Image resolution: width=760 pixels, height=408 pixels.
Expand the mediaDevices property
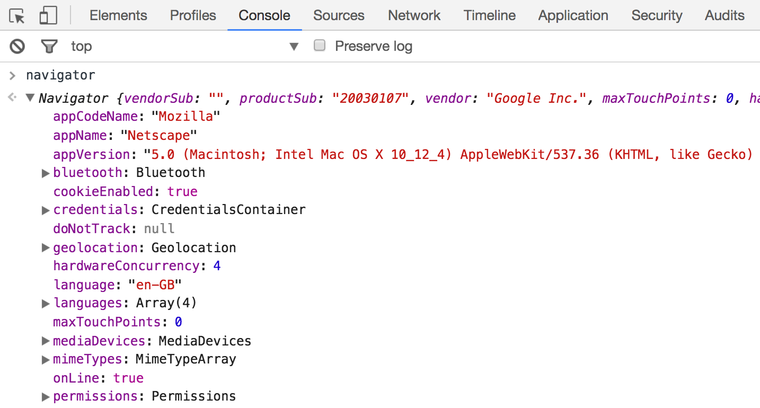click(x=46, y=341)
